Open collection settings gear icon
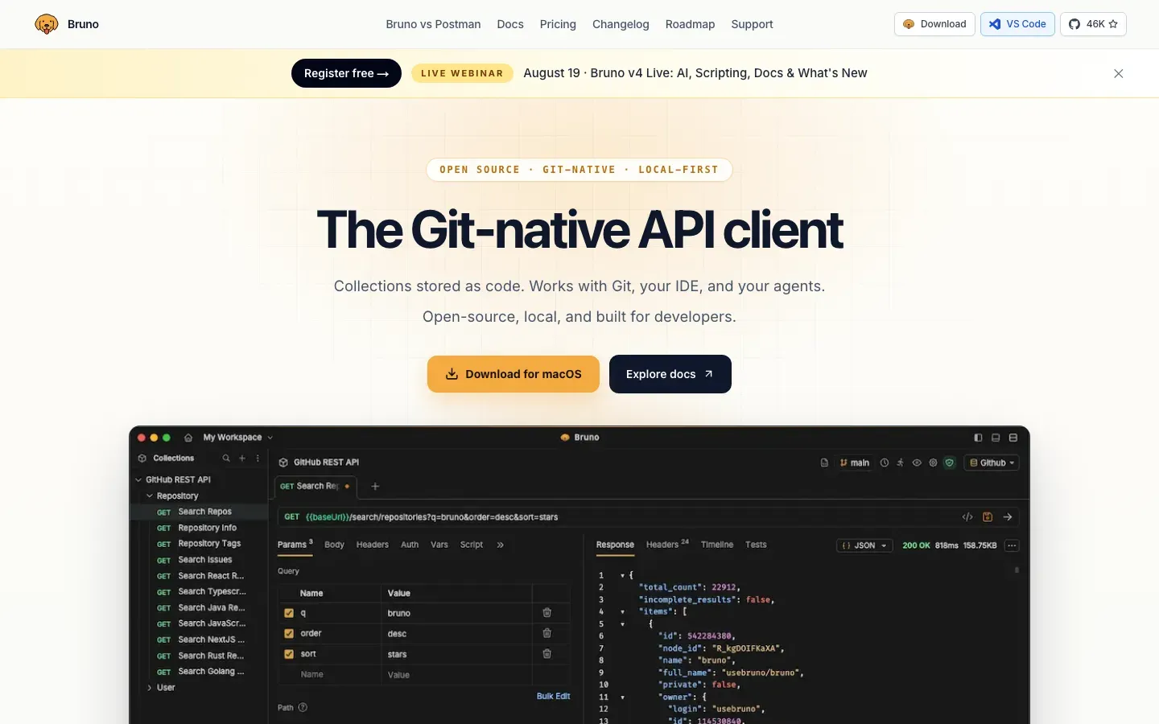The image size is (1159, 724). pyautogui.click(x=933, y=463)
